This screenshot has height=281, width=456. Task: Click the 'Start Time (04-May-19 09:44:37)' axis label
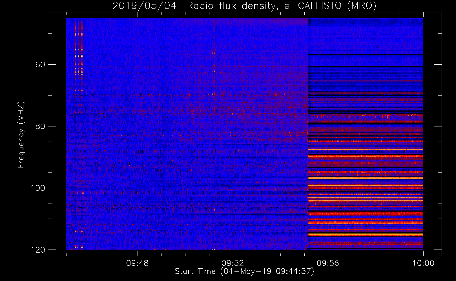[244, 271]
